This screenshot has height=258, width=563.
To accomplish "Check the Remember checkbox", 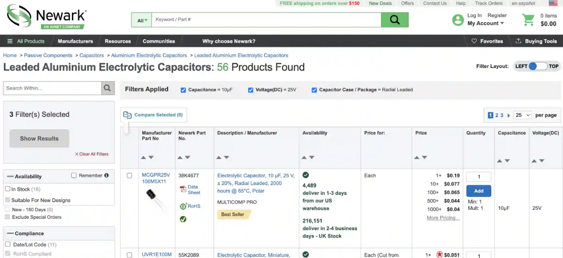I will pyautogui.click(x=74, y=176).
